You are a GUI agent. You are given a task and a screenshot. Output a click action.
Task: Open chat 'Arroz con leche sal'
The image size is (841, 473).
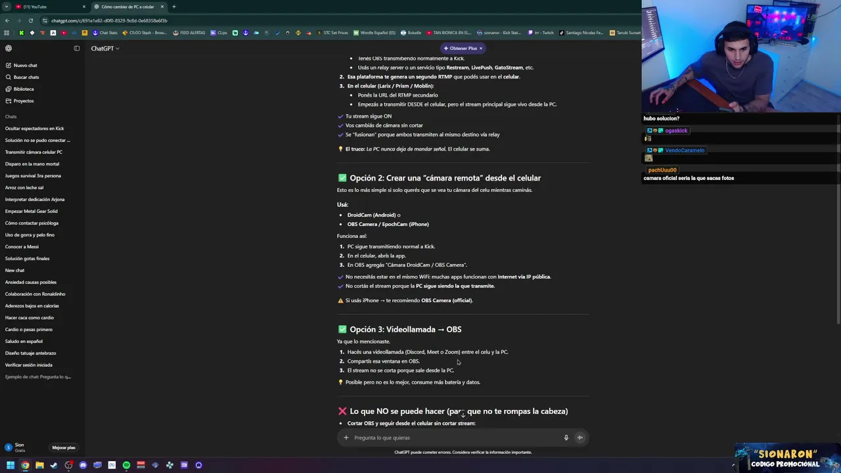(24, 187)
